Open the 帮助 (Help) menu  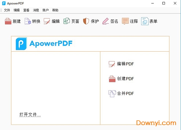click(x=55, y=10)
